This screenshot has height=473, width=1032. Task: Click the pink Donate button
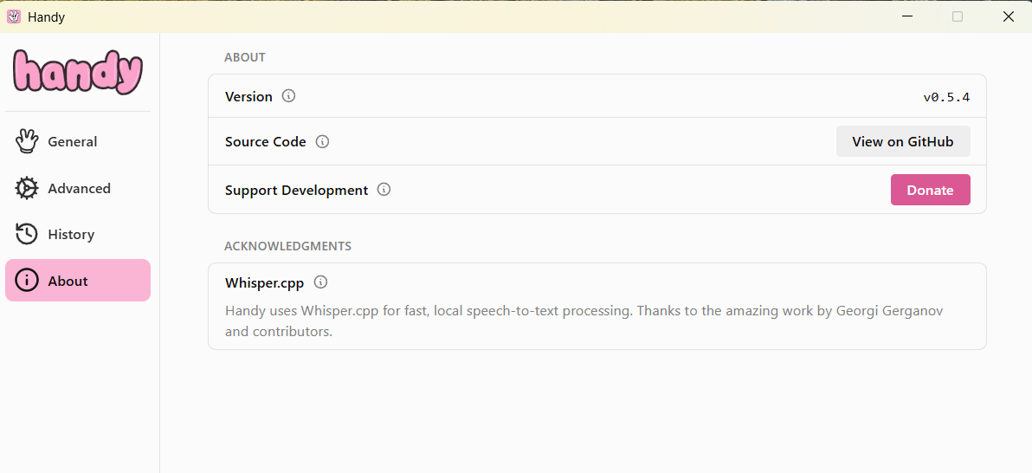(930, 190)
